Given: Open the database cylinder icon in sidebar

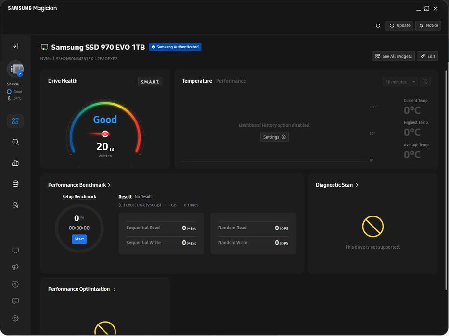Looking at the screenshot, I should 15,184.
